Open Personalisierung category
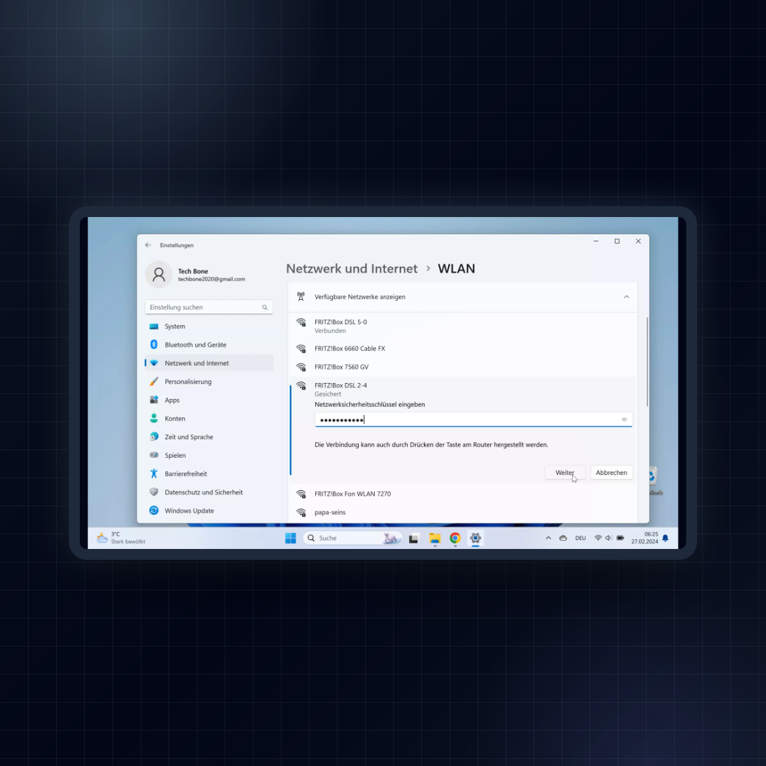The image size is (766, 766). (209, 382)
